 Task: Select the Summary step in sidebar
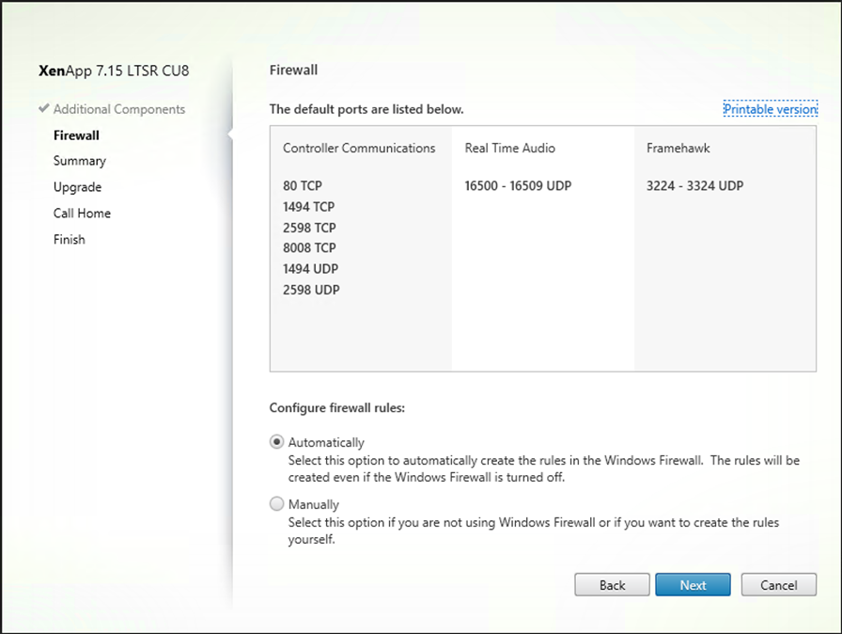(x=80, y=161)
